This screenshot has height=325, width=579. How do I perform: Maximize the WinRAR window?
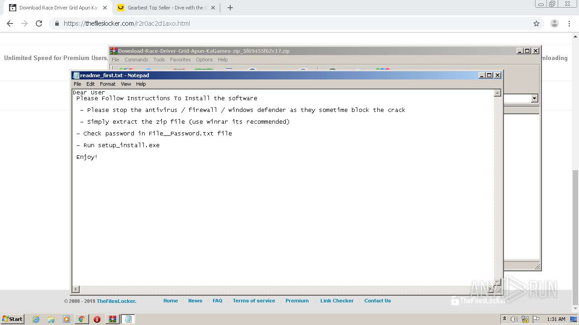527,51
